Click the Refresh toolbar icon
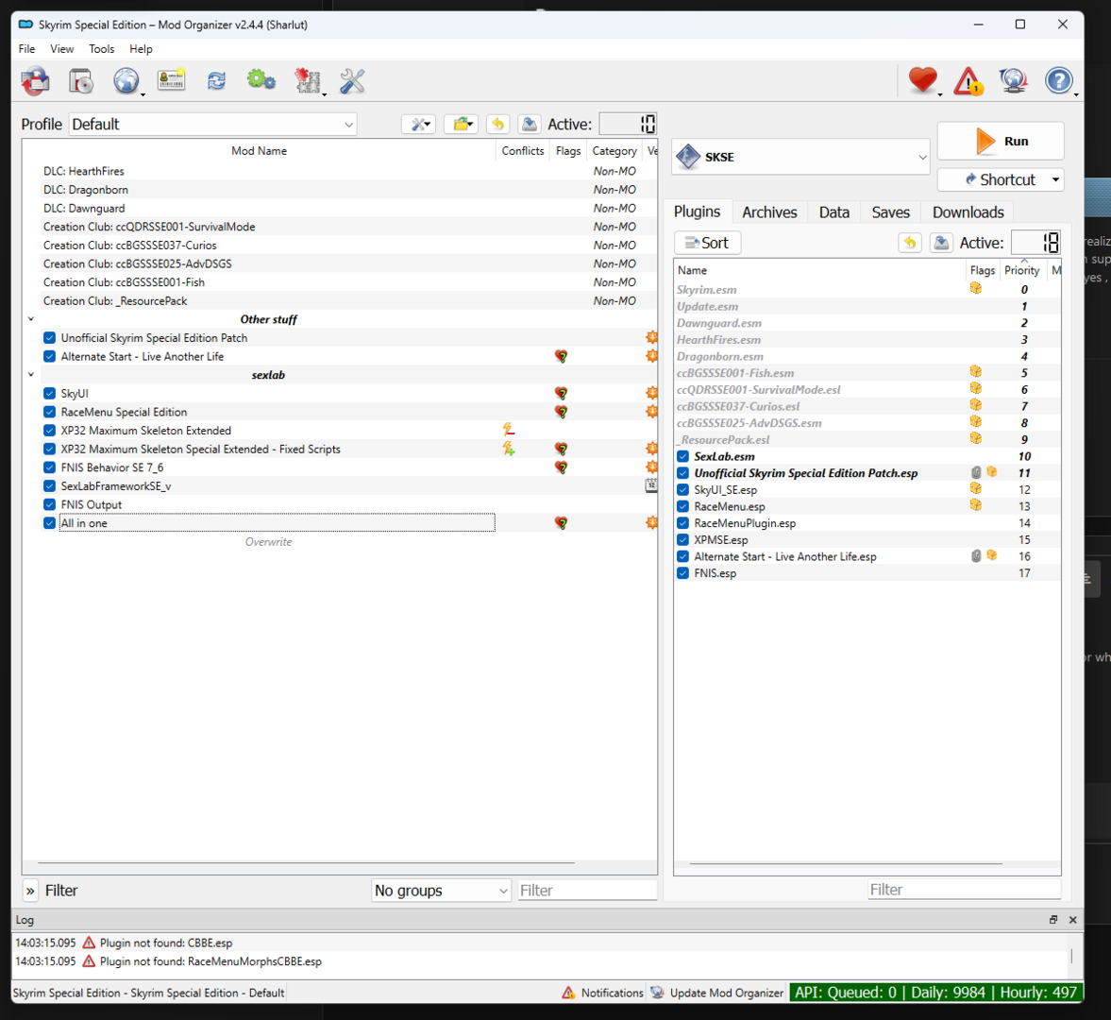 click(x=216, y=81)
